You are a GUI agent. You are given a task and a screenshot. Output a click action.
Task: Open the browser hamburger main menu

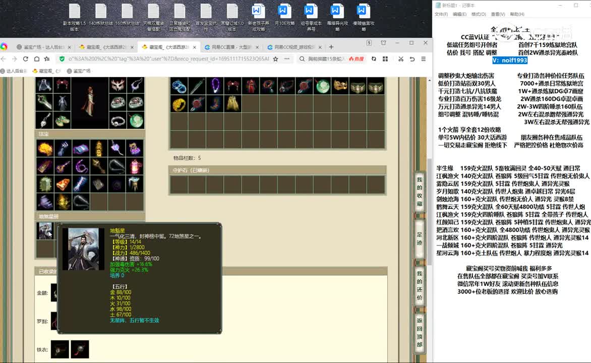click(423, 59)
